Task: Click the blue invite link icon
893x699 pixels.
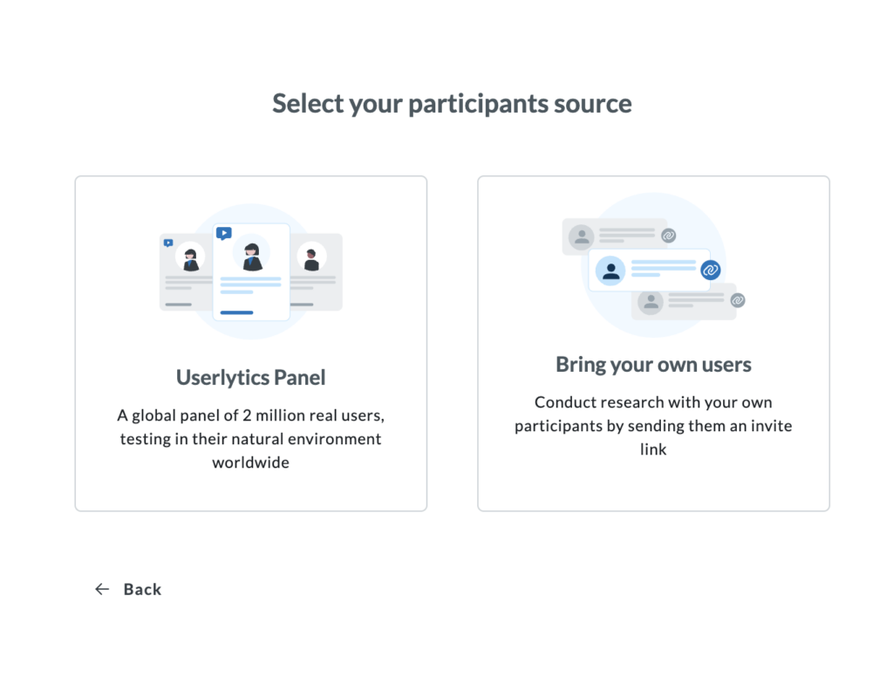Action: [711, 270]
